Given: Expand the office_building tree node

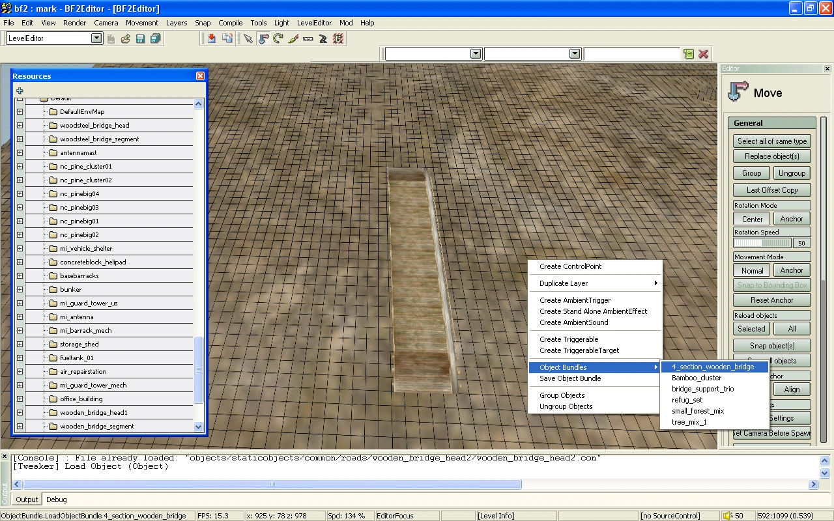Looking at the screenshot, I should [20, 399].
